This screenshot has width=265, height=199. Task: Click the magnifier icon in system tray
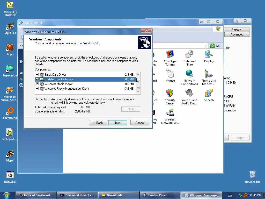(246, 195)
